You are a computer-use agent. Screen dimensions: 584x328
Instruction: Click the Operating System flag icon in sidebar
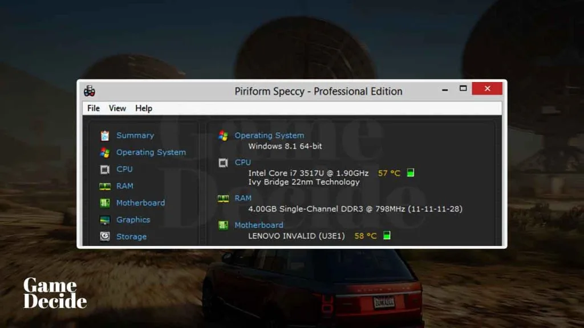click(x=105, y=153)
